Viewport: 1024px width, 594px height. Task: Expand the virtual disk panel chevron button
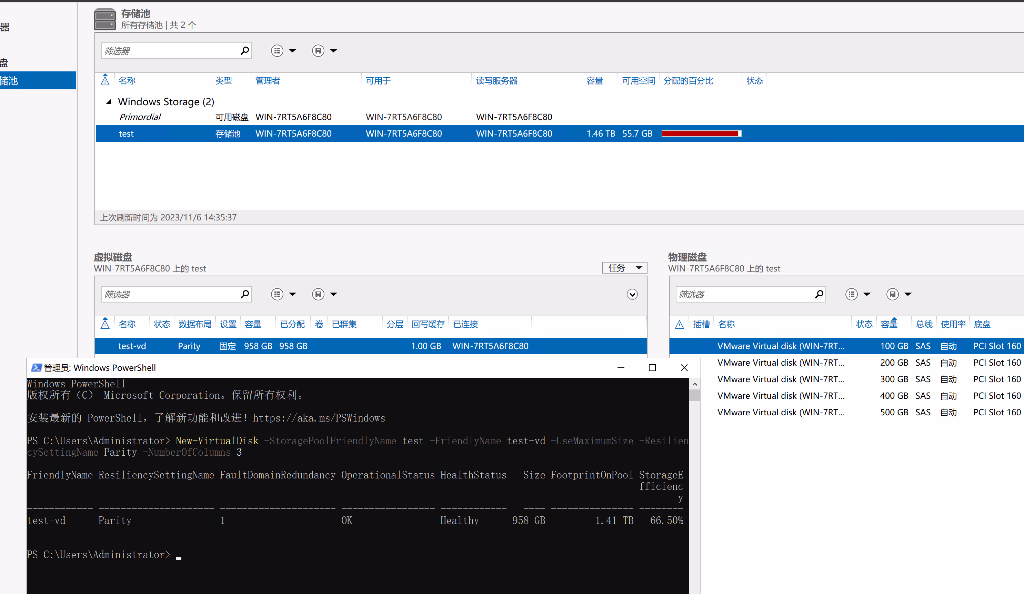[x=632, y=294]
